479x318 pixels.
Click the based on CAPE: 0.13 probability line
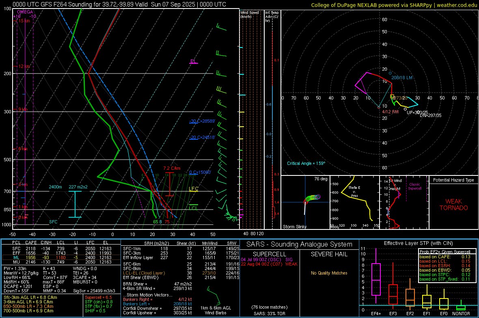click(x=445, y=257)
